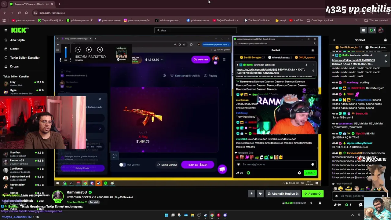The width and height of the screenshot is (391, 220).
Task: Go to Kick home via logo
Action: (x=20, y=30)
